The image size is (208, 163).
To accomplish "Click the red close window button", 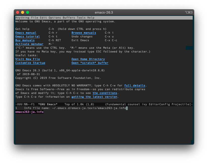I will point(18,12).
